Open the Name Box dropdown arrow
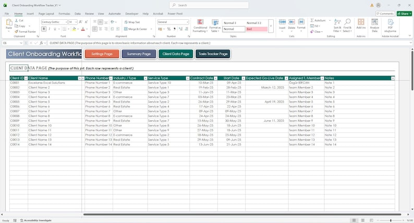The image size is (414, 223). pyautogui.click(x=21, y=43)
